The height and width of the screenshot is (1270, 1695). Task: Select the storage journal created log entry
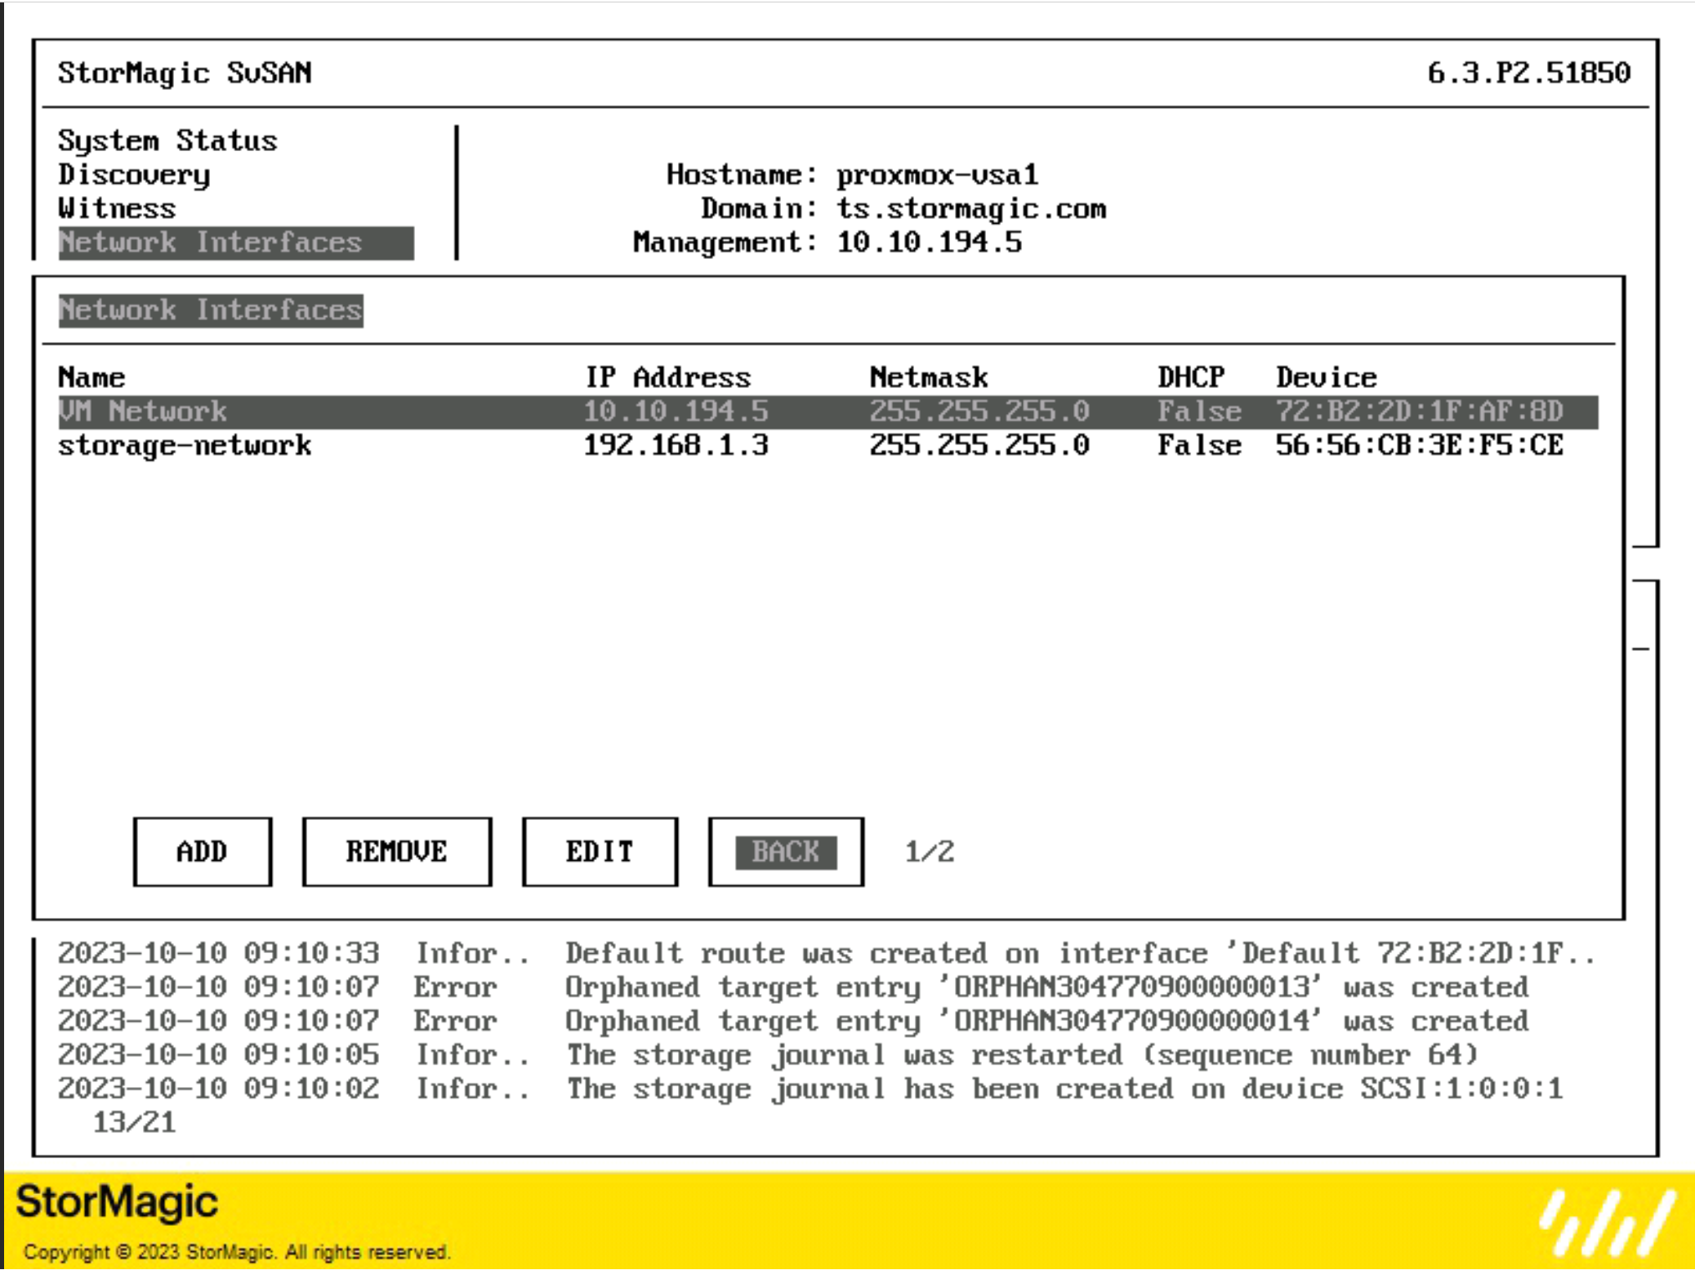tap(810, 1090)
